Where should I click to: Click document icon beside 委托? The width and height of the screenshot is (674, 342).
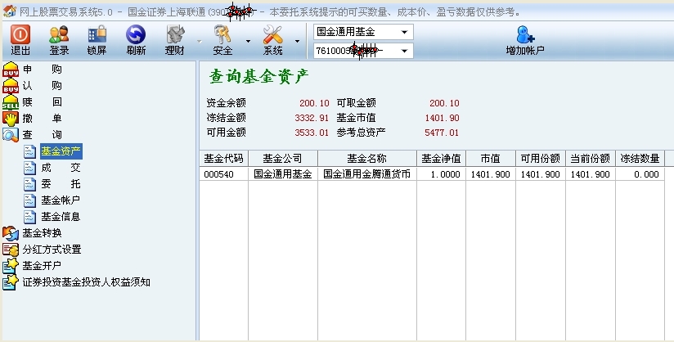pos(29,184)
